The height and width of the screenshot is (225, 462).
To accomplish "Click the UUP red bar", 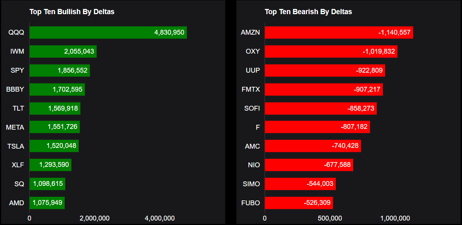I will coord(325,70).
